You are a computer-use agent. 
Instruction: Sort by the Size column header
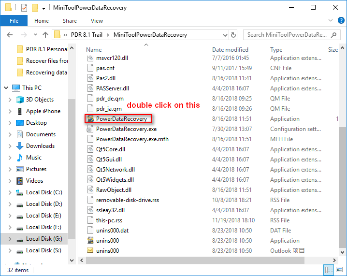click(x=333, y=50)
